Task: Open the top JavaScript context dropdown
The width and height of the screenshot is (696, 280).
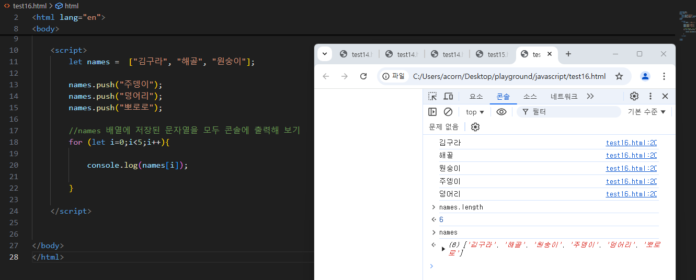Action: pos(475,112)
